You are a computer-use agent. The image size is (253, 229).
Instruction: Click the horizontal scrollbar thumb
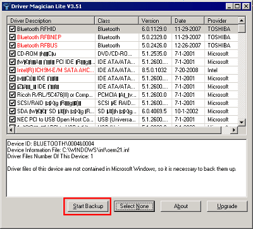118,130
